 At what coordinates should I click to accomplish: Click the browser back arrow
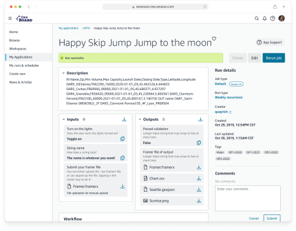(29, 7)
